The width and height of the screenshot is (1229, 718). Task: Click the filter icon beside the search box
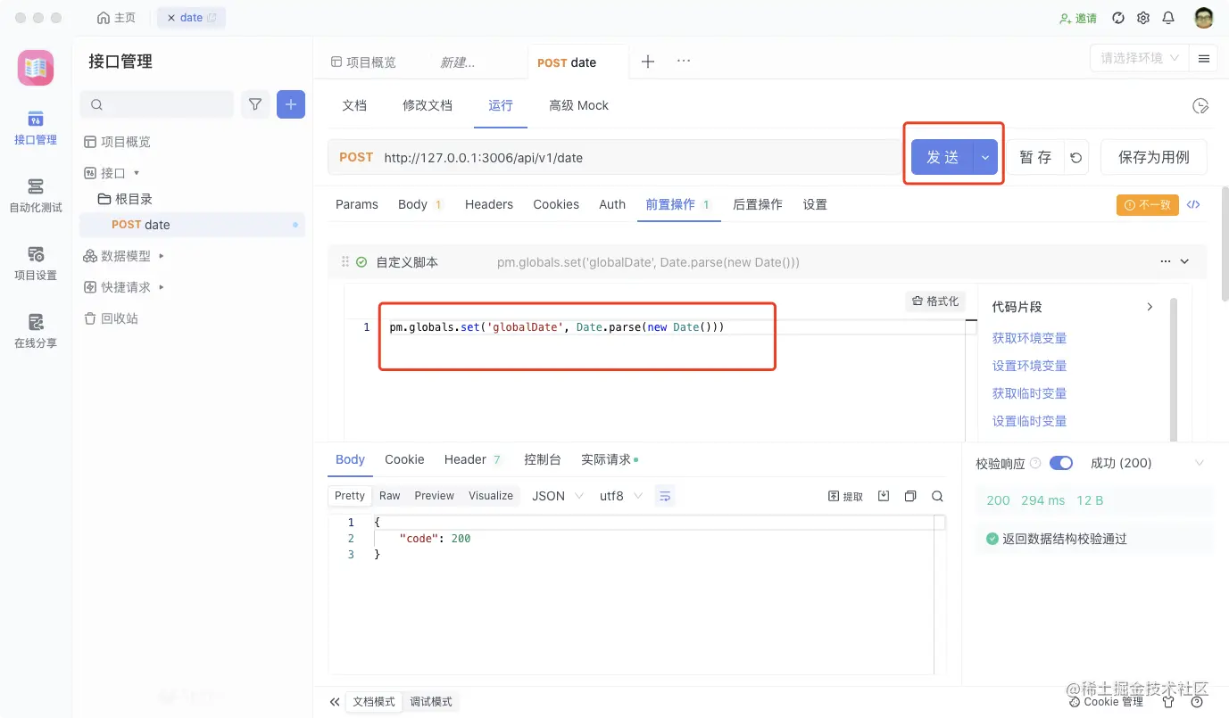[x=254, y=104]
